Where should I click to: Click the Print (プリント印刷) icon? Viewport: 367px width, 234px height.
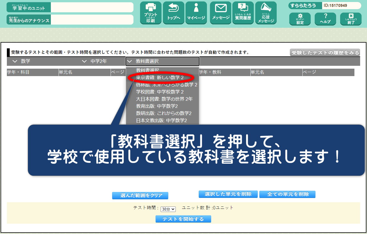[x=151, y=13]
